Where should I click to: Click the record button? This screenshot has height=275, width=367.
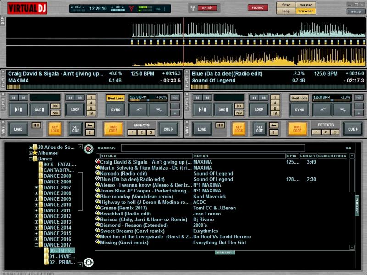258,7
